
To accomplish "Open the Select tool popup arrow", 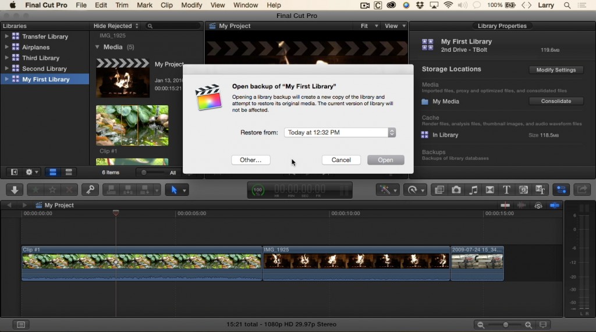I will [x=185, y=190].
